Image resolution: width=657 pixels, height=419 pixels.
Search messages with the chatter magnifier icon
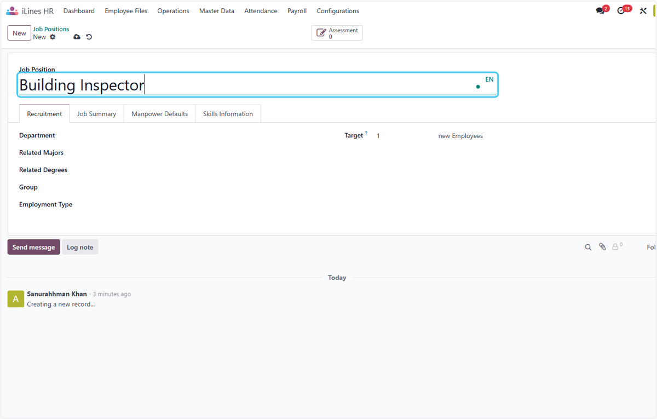[x=588, y=247]
